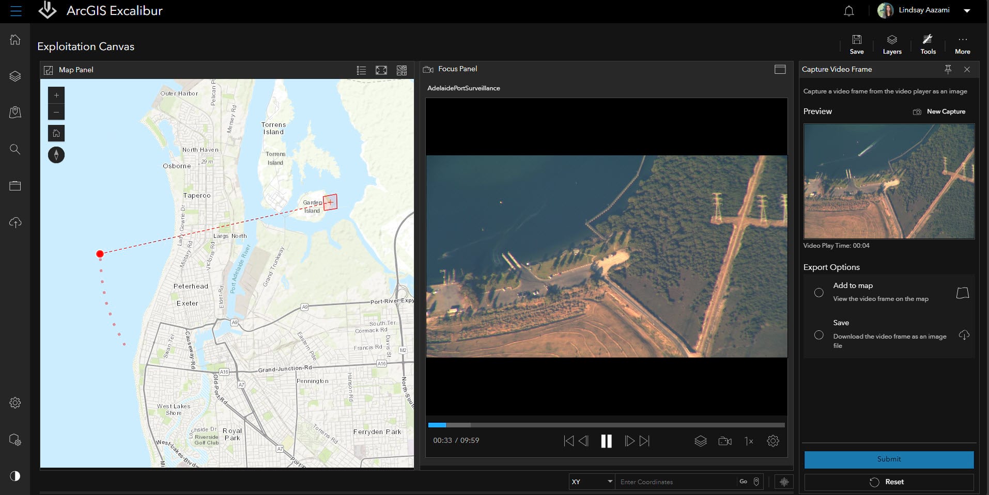Viewport: 989px width, 495px height.
Task: Select Save export radio option
Action: point(818,335)
